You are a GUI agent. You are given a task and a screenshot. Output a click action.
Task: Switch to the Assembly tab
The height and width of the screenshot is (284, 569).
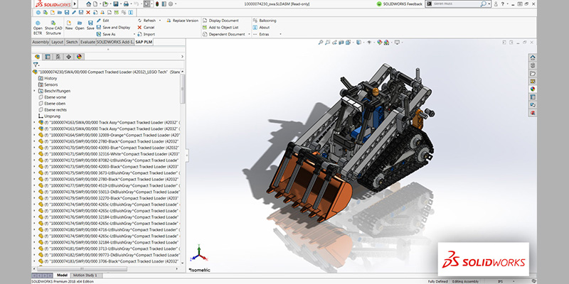[41, 42]
